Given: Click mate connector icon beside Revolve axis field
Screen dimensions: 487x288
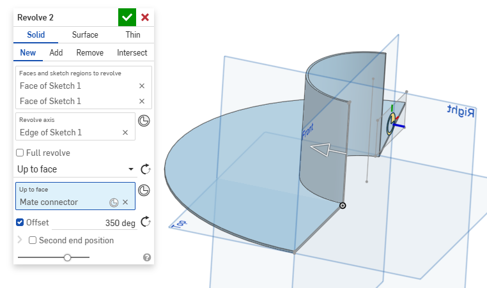Looking at the screenshot, I should (144, 121).
